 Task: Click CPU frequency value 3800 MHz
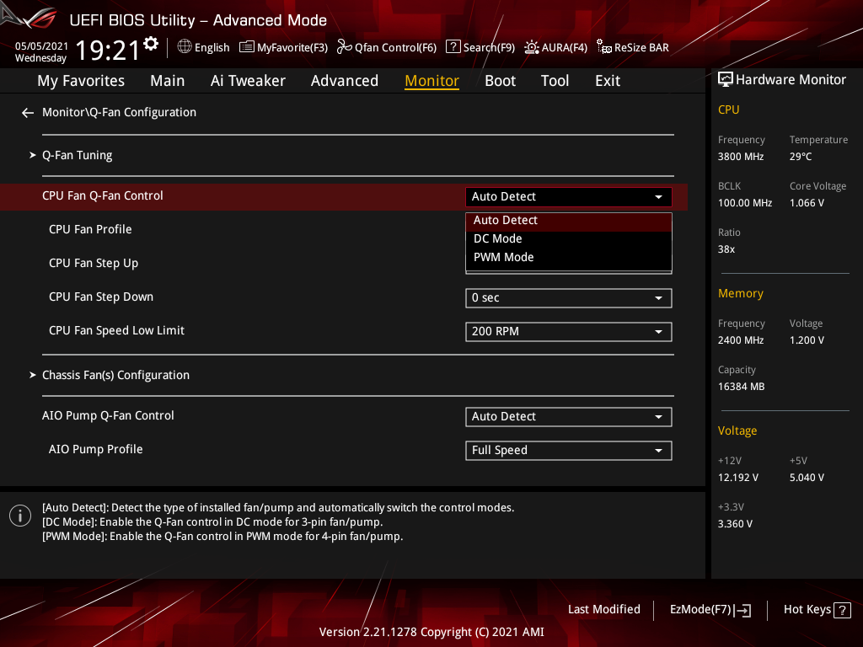(741, 157)
